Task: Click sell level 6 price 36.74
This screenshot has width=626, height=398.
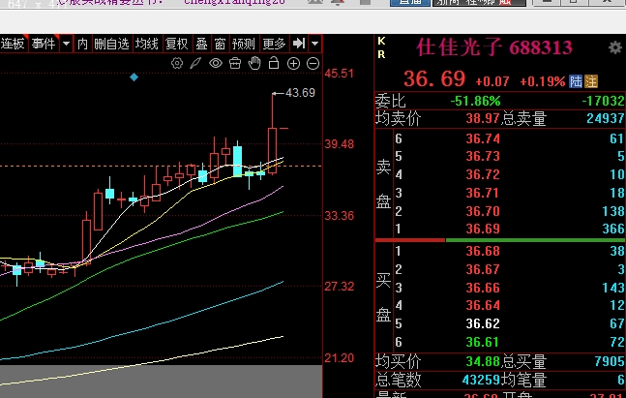Action: tap(483, 138)
